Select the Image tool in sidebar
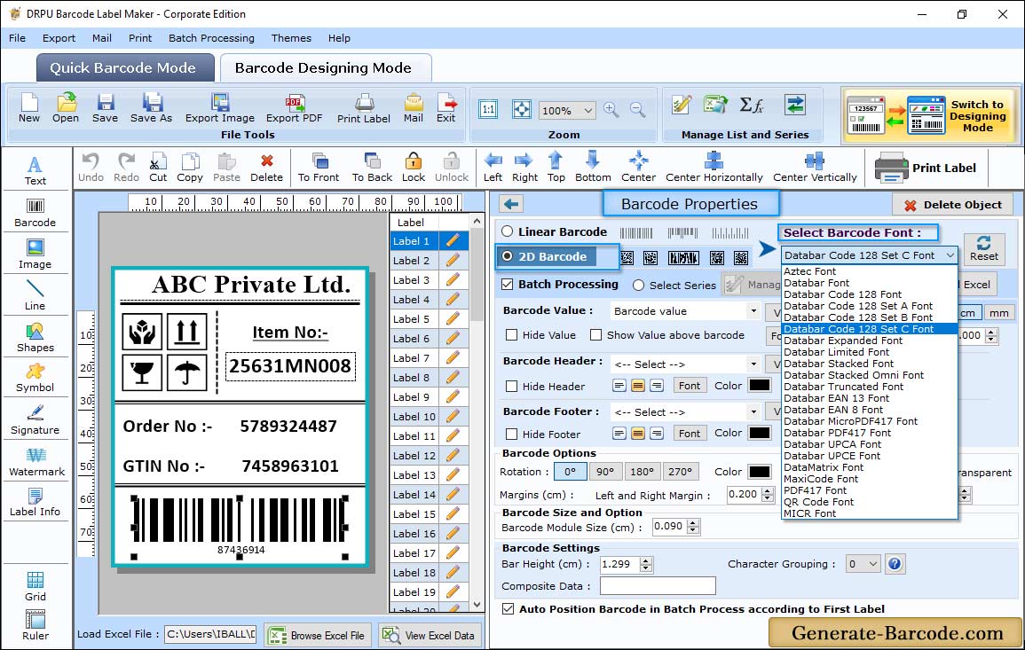The height and width of the screenshot is (650, 1025). pyautogui.click(x=35, y=255)
